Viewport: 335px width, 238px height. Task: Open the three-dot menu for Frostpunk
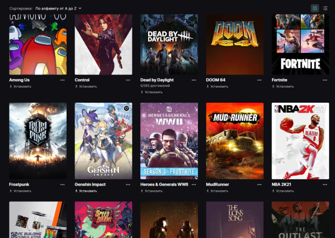coord(62,185)
